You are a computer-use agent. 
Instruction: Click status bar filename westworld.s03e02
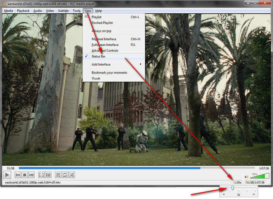[x=33, y=182]
